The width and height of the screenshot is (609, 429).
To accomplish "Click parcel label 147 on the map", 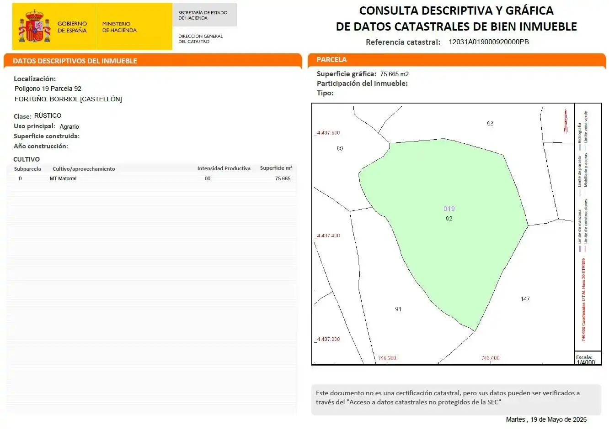I will tap(525, 299).
